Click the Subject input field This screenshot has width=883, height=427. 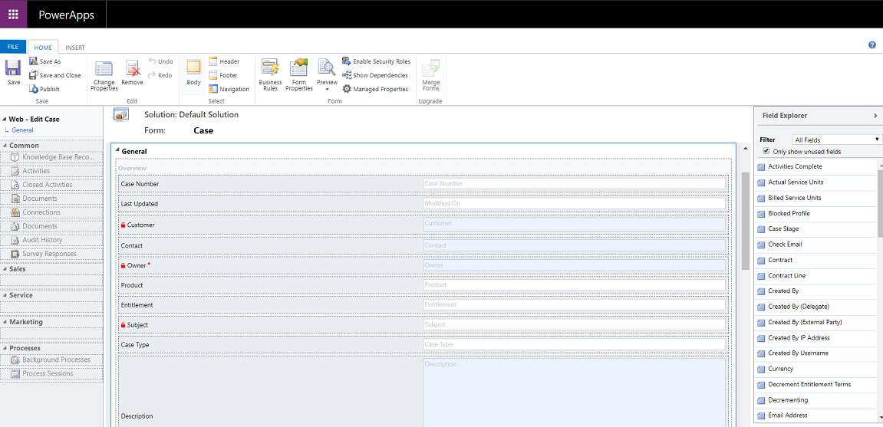(574, 324)
